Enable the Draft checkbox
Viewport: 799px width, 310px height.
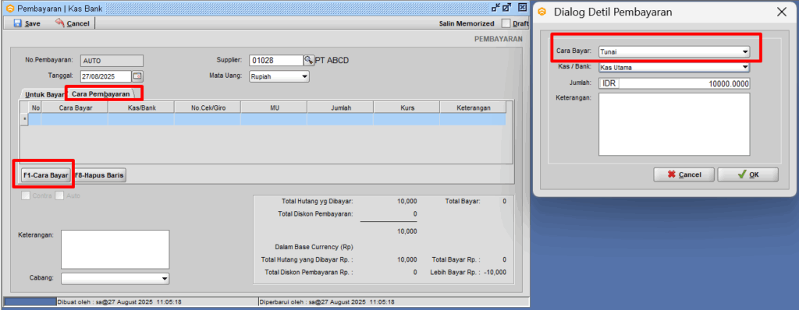coord(506,23)
